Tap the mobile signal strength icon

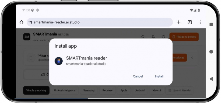[195, 10]
